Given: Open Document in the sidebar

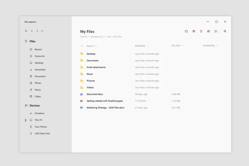Looking at the screenshot, I should [38, 76].
